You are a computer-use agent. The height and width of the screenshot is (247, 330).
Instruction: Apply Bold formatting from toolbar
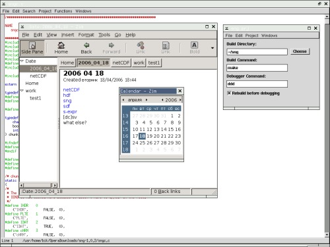tap(195, 48)
